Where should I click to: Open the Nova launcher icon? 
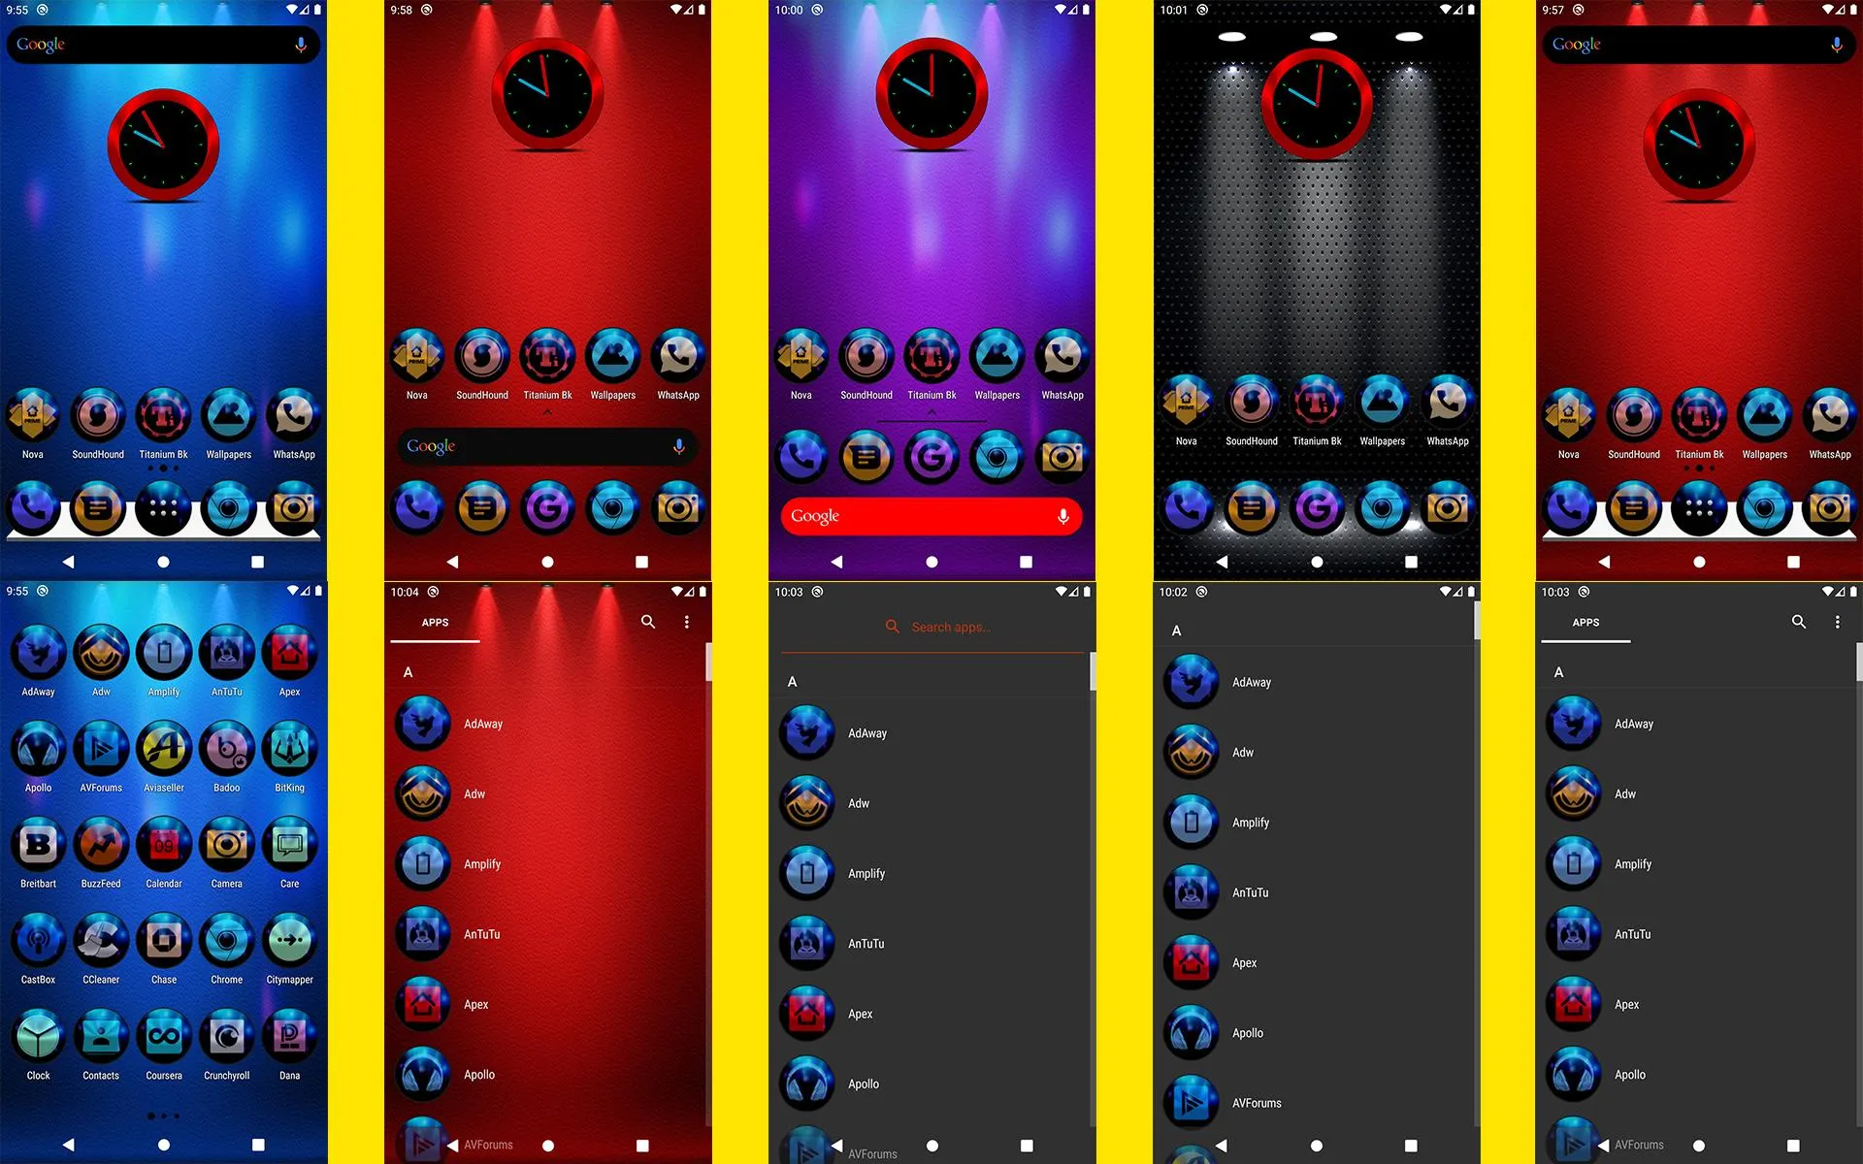pyautogui.click(x=32, y=417)
